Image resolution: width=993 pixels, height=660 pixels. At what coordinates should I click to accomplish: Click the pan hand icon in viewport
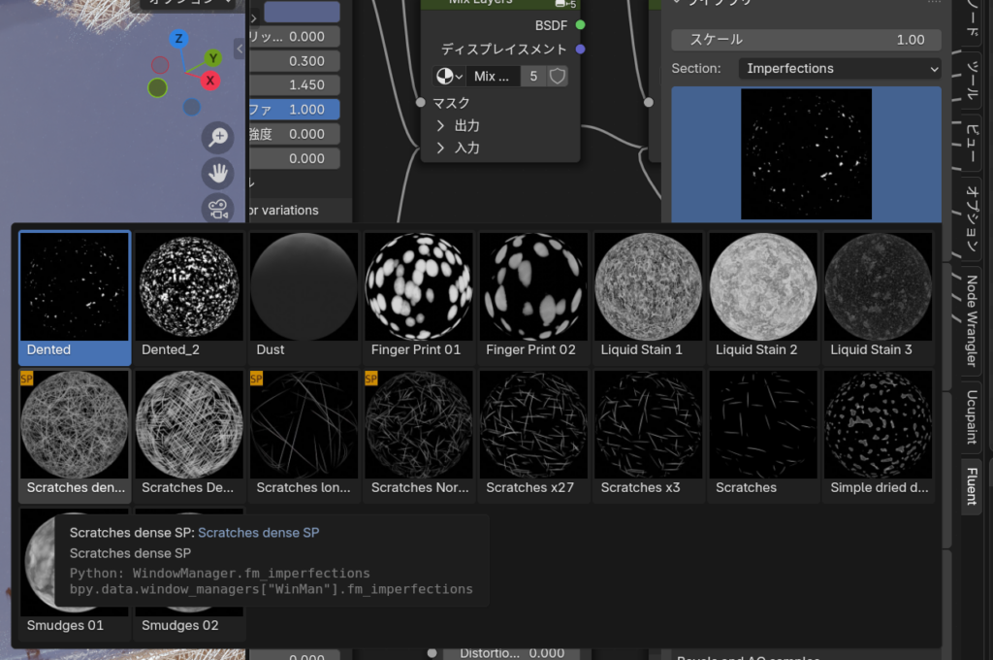pyautogui.click(x=218, y=174)
